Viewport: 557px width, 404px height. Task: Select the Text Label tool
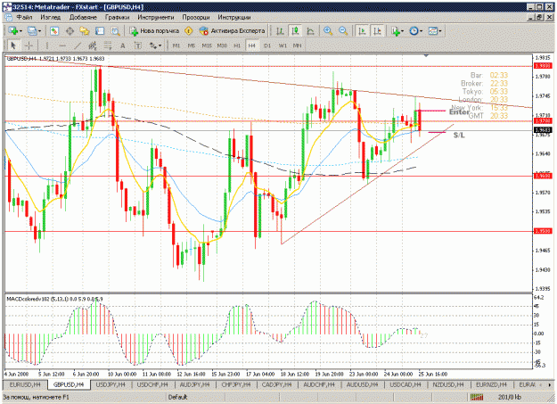pos(138,45)
